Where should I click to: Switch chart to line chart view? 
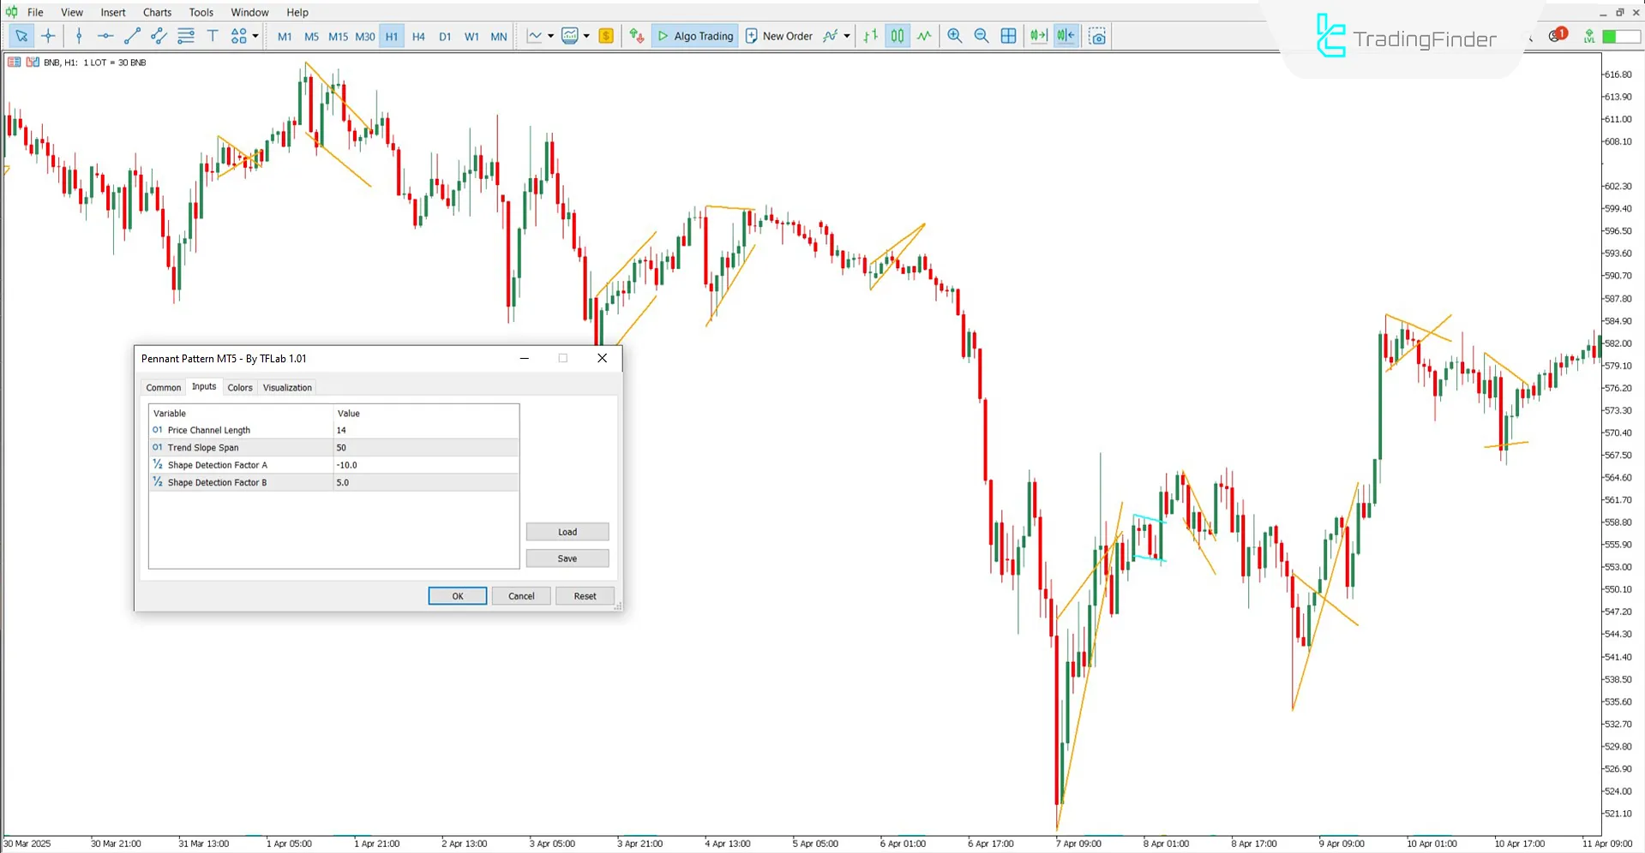coord(924,36)
